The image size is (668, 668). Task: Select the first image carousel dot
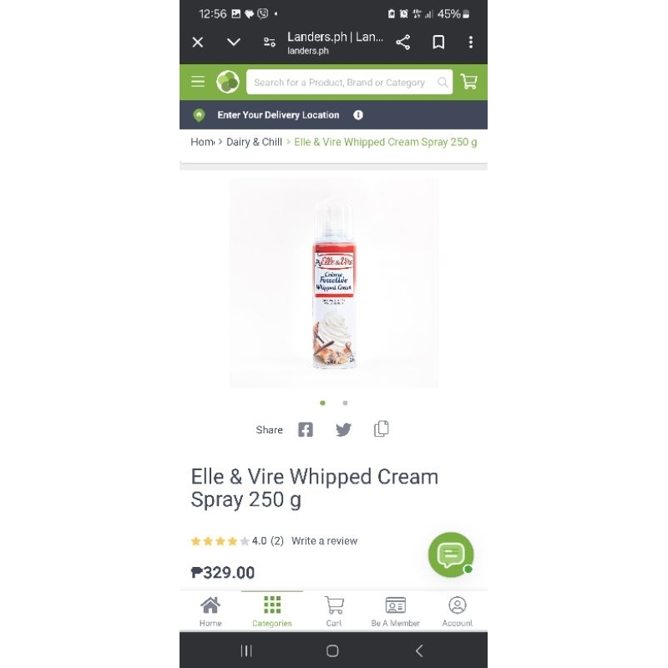(x=322, y=403)
